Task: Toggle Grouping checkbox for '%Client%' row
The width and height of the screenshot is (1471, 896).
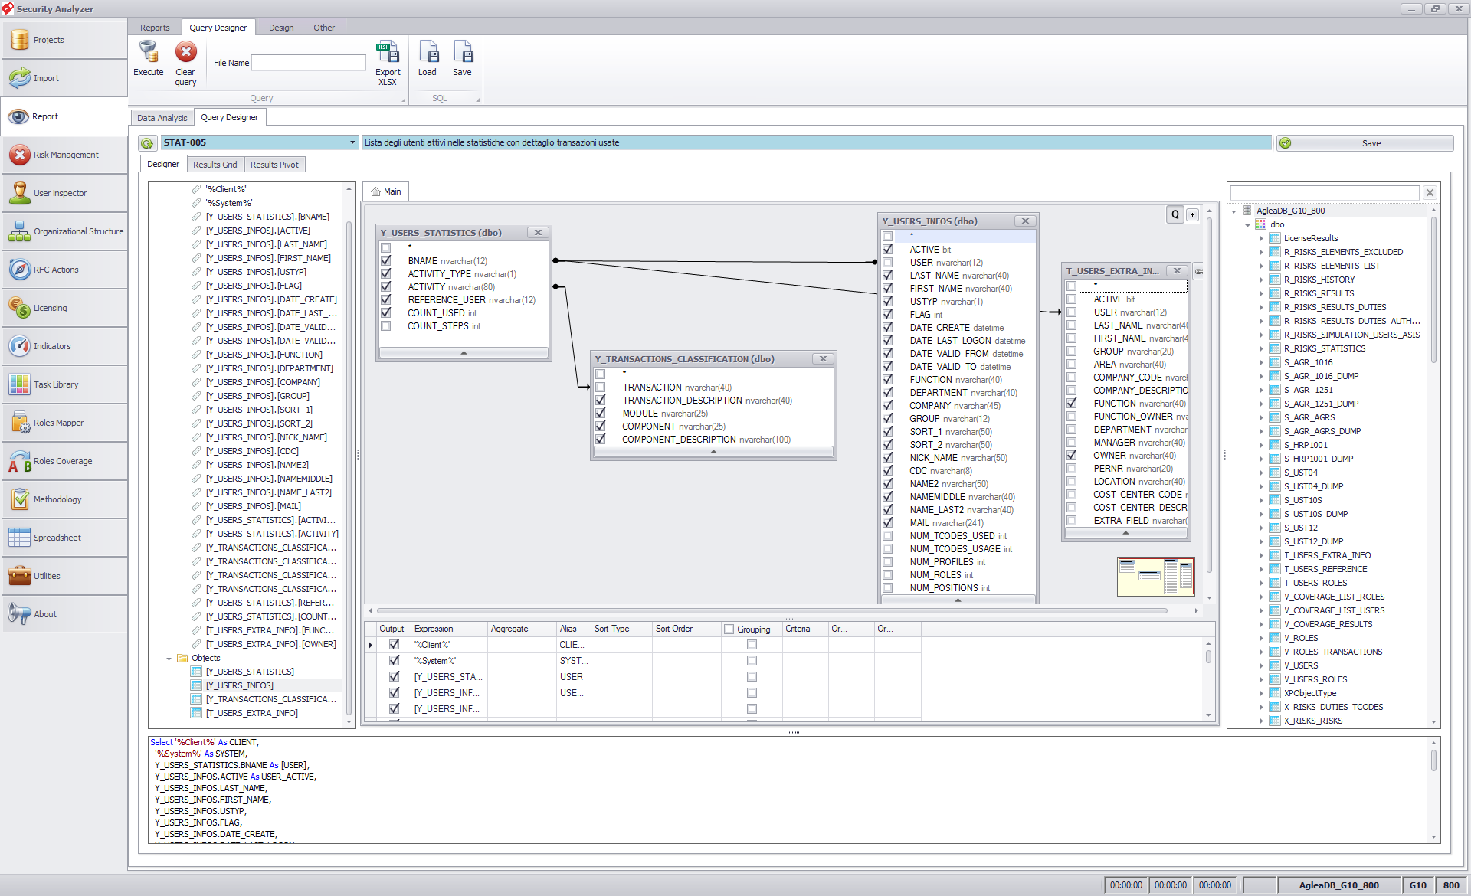Action: click(x=752, y=645)
